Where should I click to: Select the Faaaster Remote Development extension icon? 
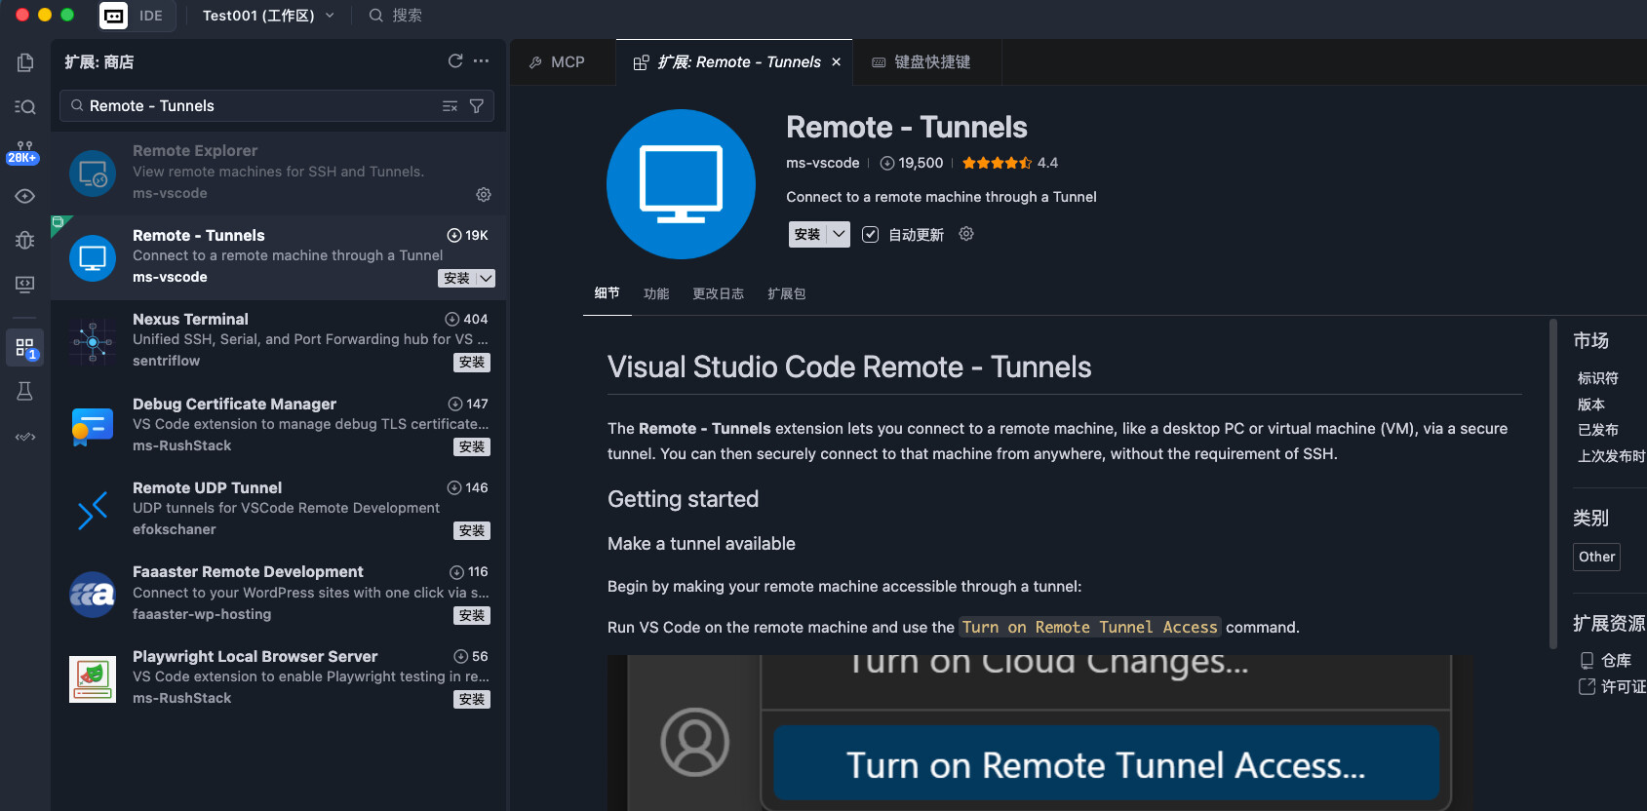pyautogui.click(x=93, y=595)
